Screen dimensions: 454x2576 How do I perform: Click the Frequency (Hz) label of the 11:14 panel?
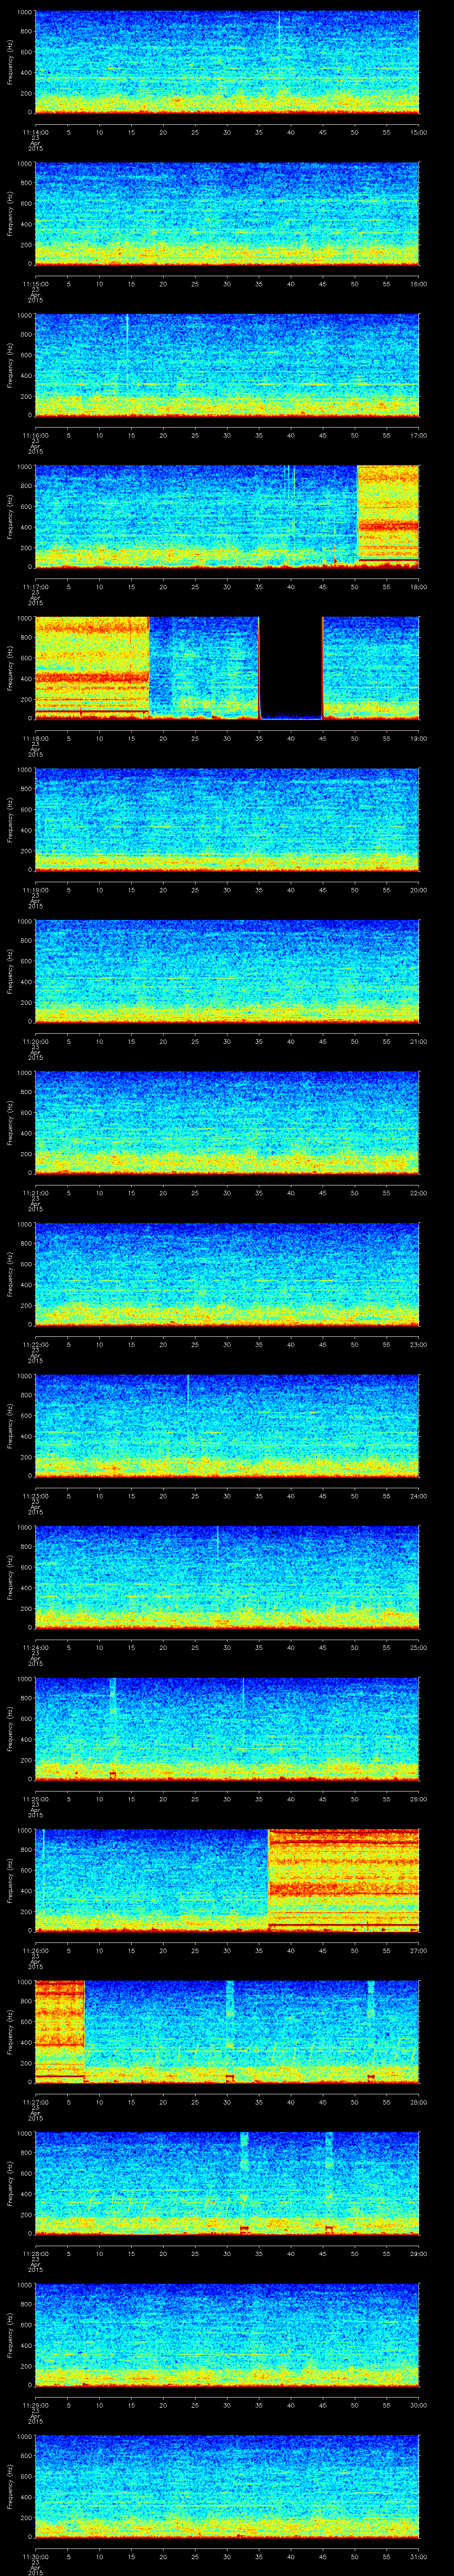[x=10, y=62]
